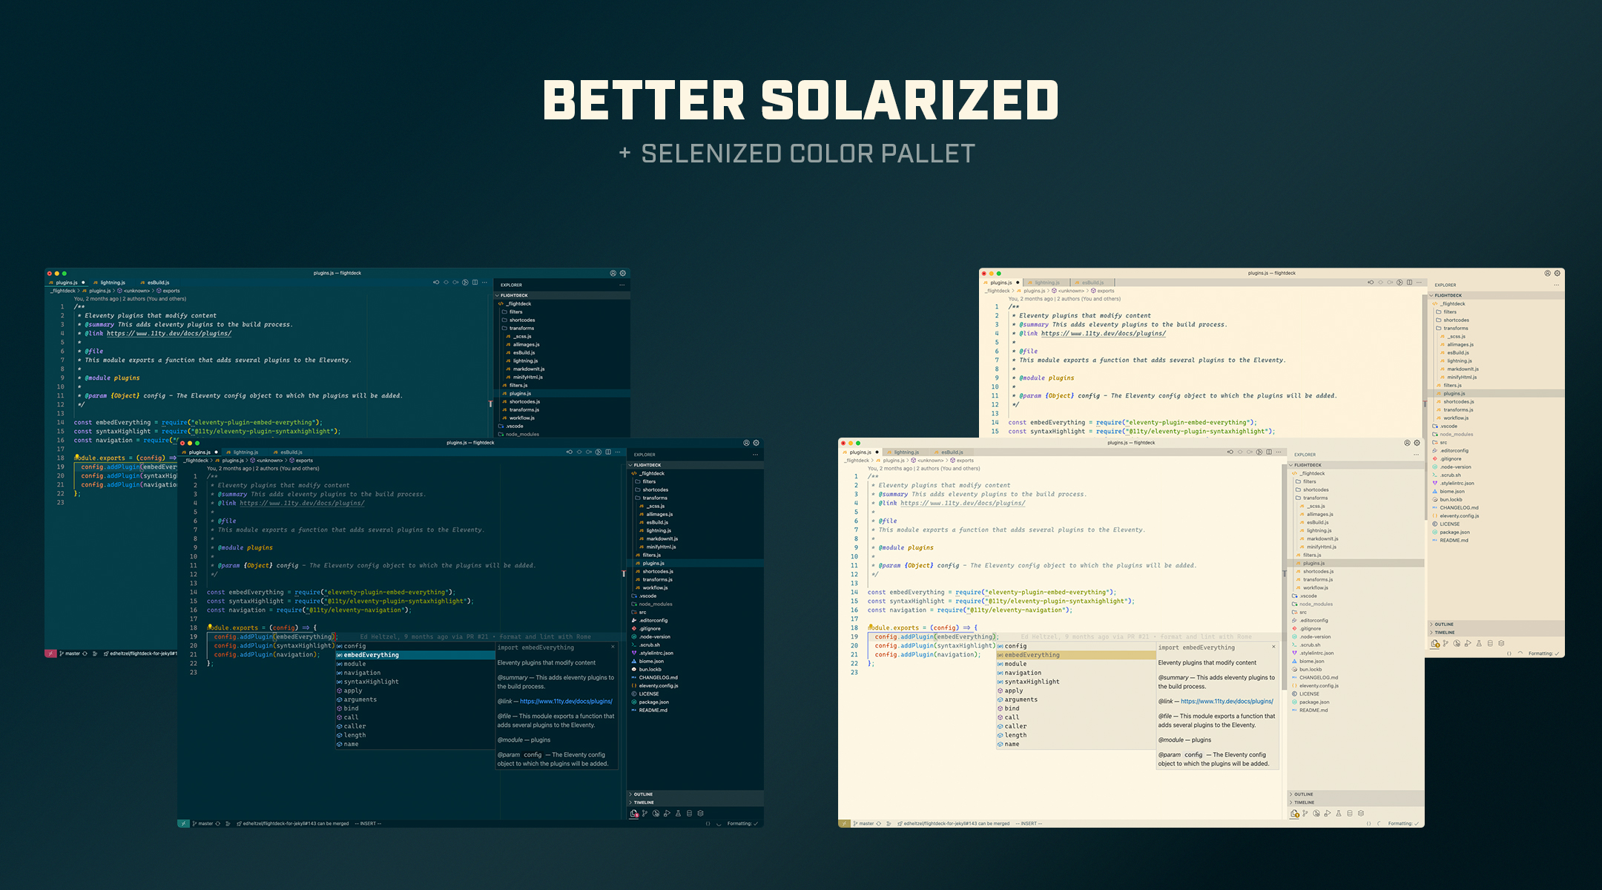
Task: Click editor more actions ellipsis, back dark window
Action: pyautogui.click(x=485, y=283)
